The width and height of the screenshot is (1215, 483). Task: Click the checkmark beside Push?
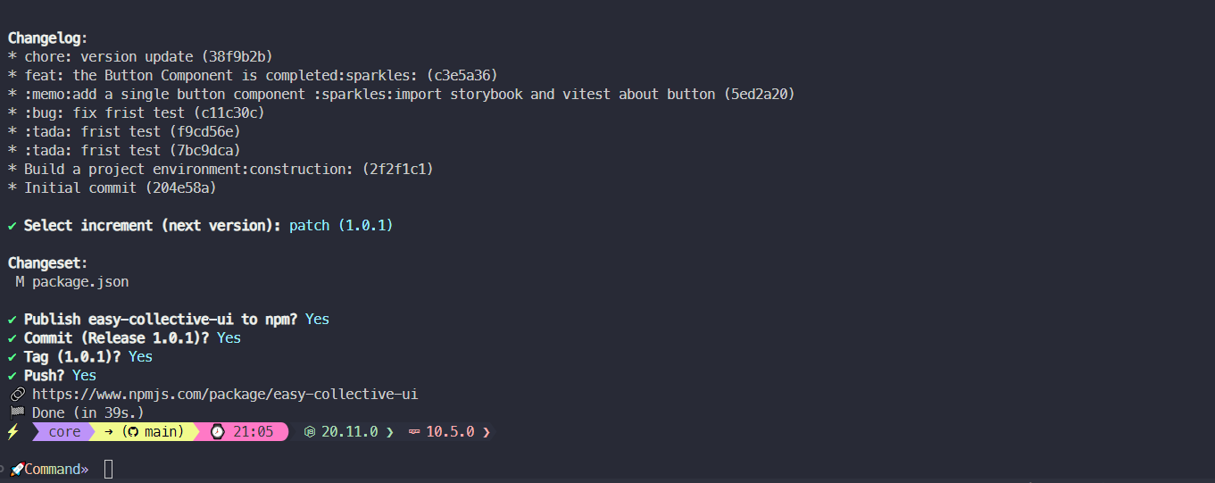click(x=12, y=376)
